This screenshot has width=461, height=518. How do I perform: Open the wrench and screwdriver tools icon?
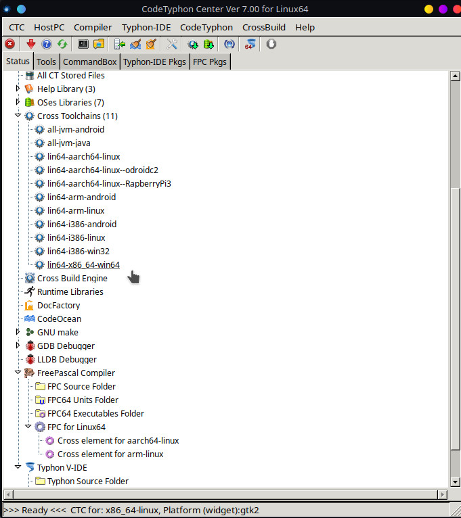click(172, 44)
